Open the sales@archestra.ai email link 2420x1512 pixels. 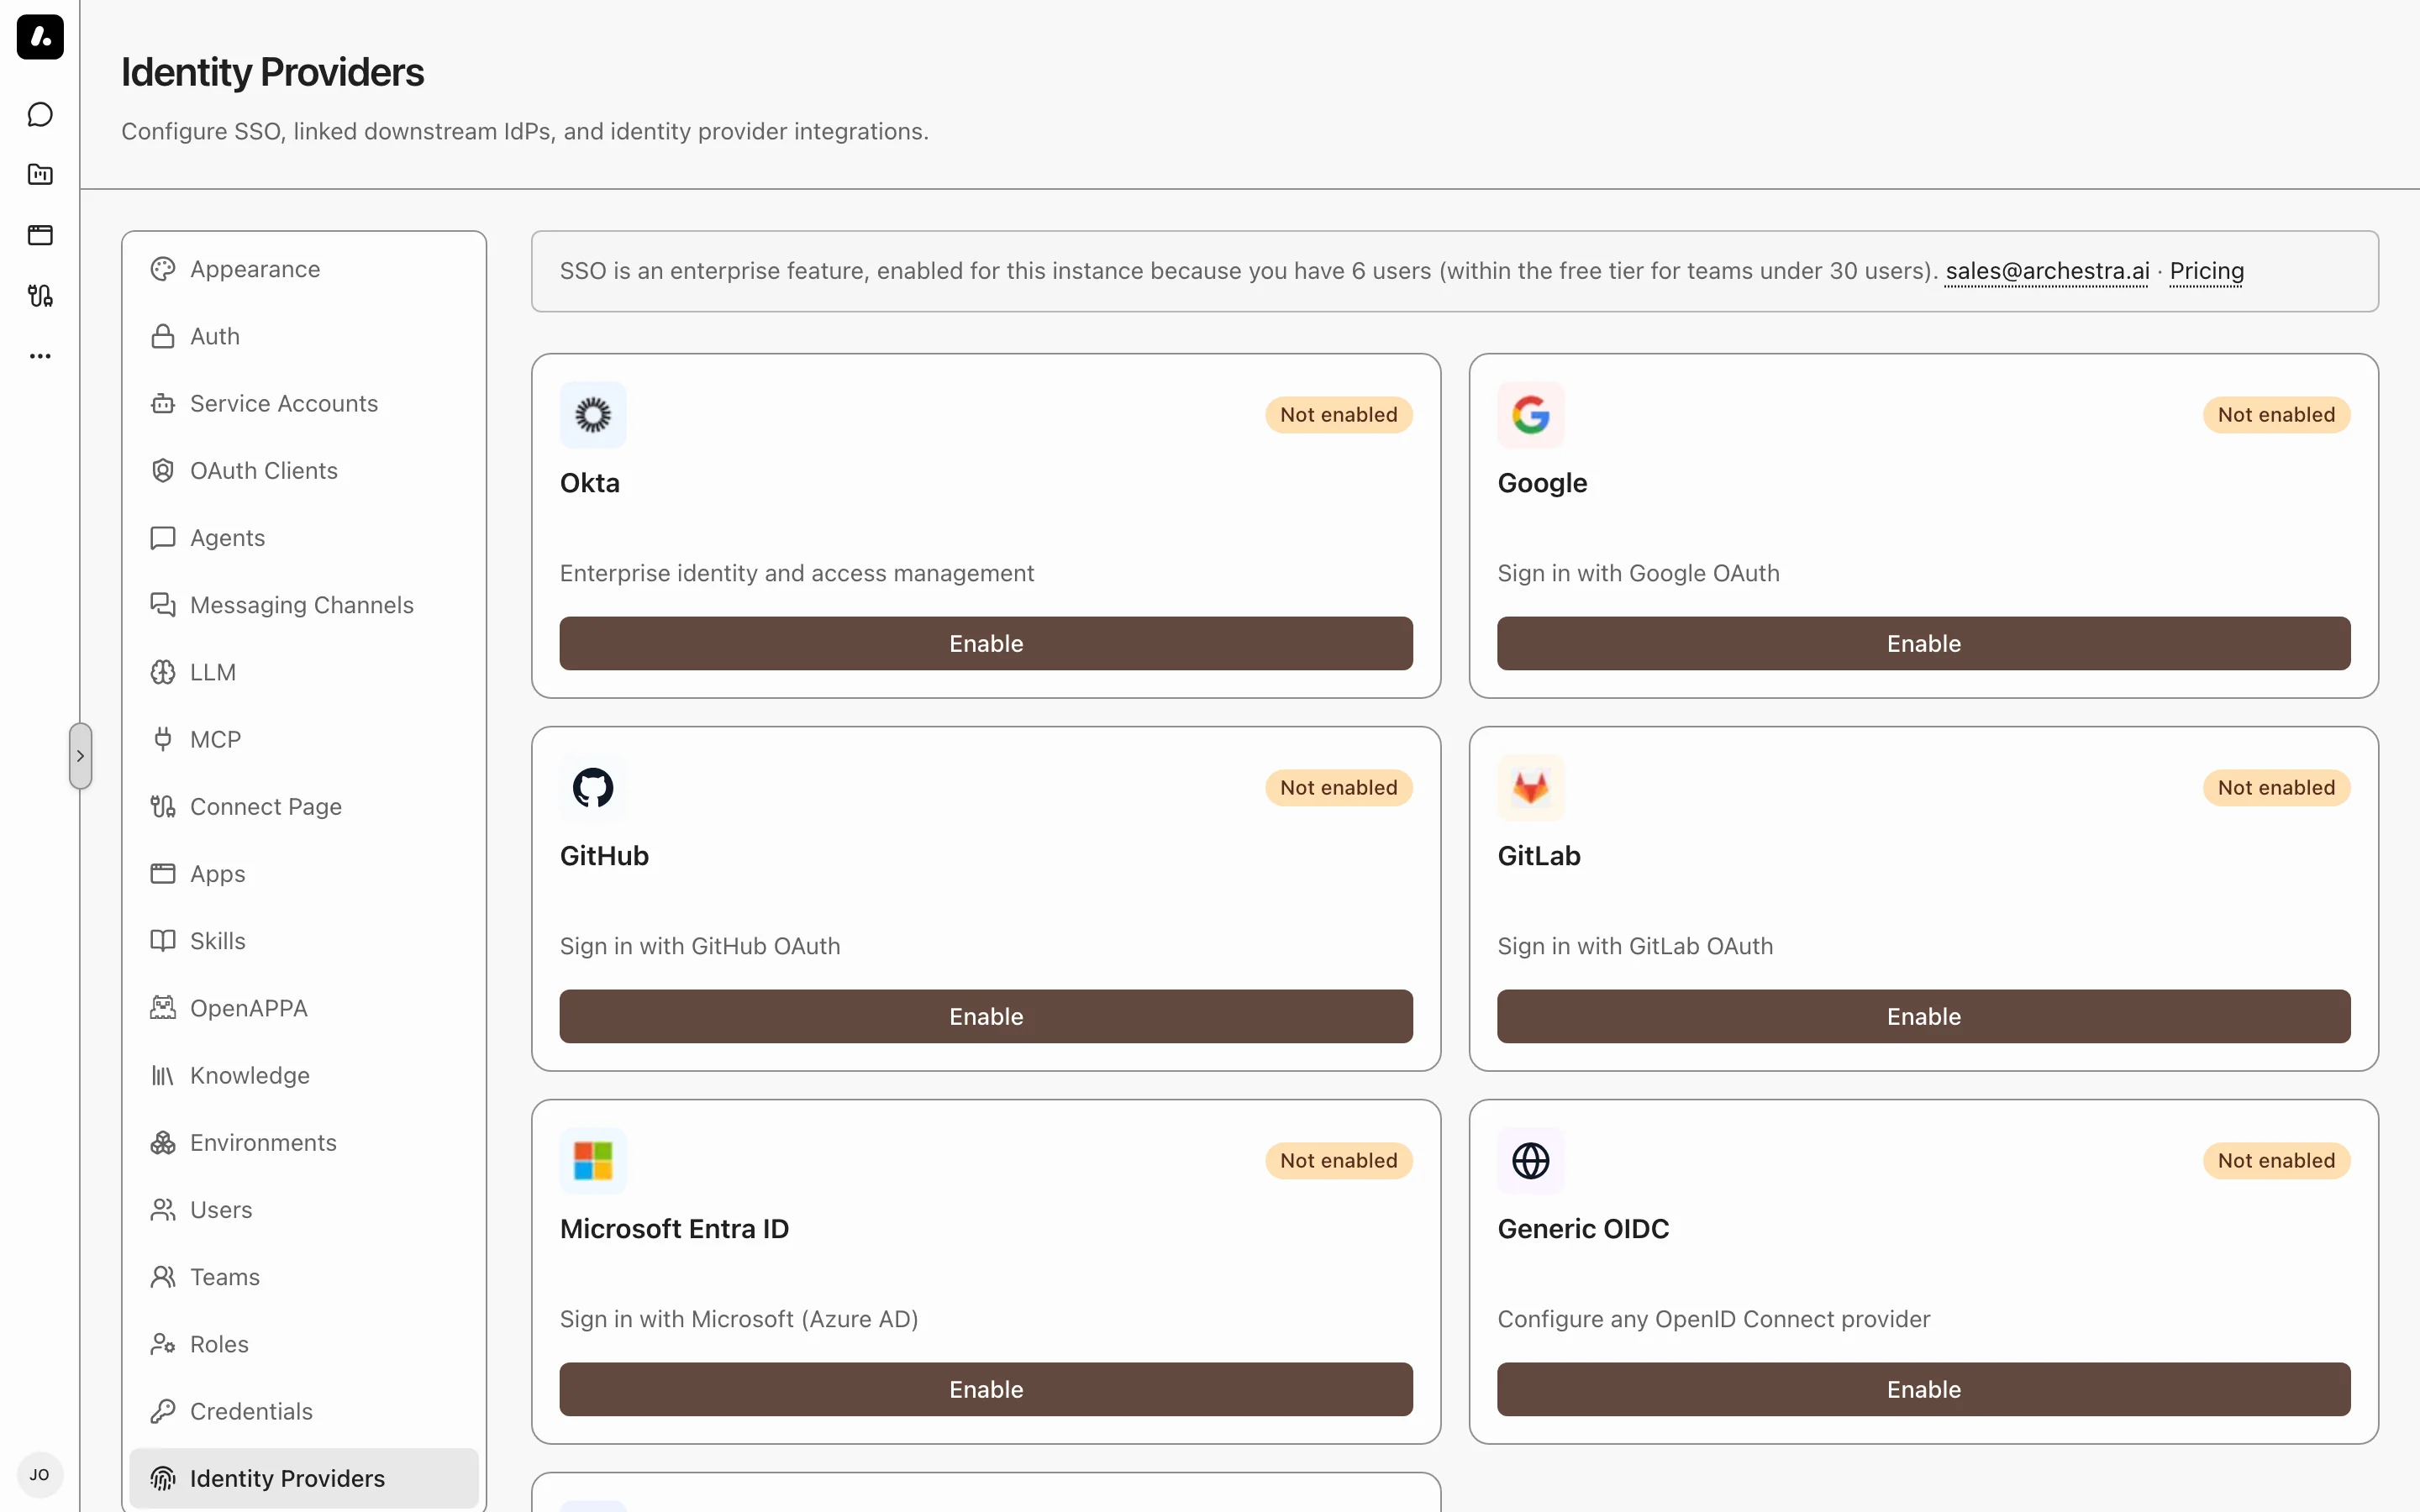click(2047, 271)
